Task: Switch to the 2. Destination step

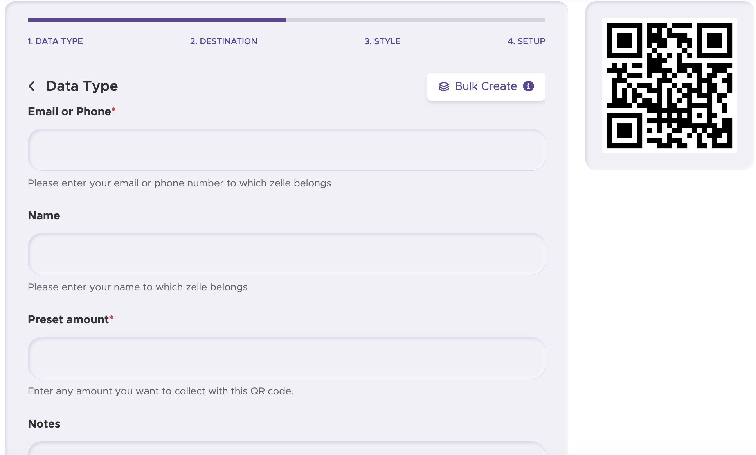Action: pos(223,41)
